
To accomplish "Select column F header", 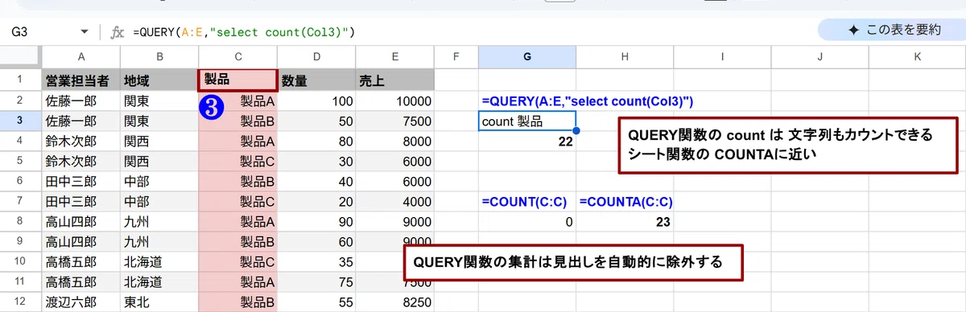I will click(456, 56).
